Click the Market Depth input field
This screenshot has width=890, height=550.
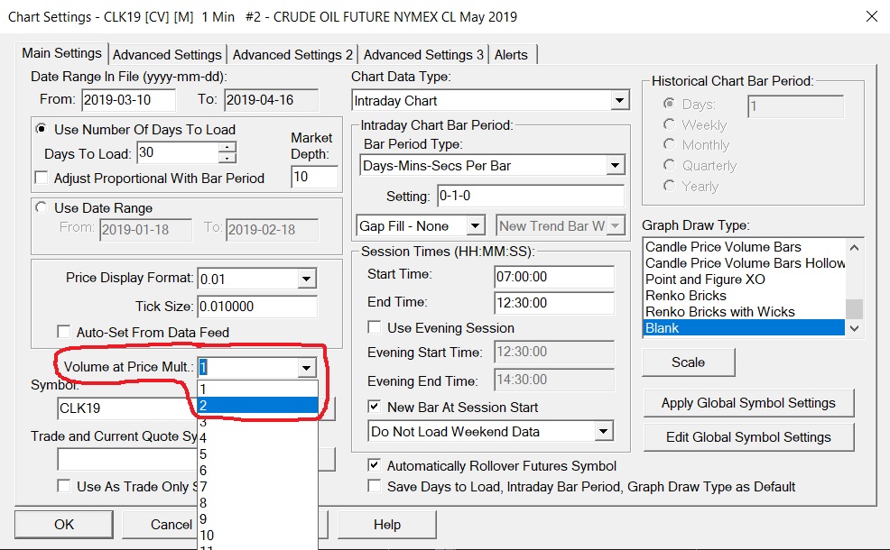tap(314, 177)
